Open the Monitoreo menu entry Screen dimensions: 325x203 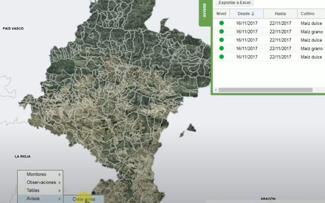[x=37, y=174]
